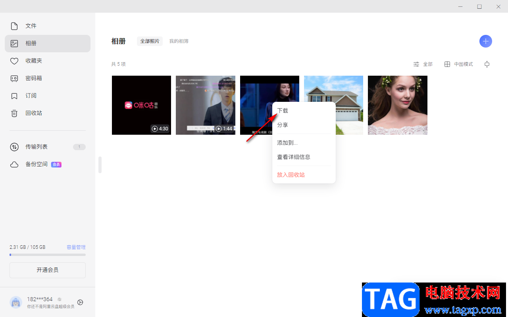This screenshot has height=317, width=508.
Task: Click the filter icon beside 全部
Action: pos(416,64)
